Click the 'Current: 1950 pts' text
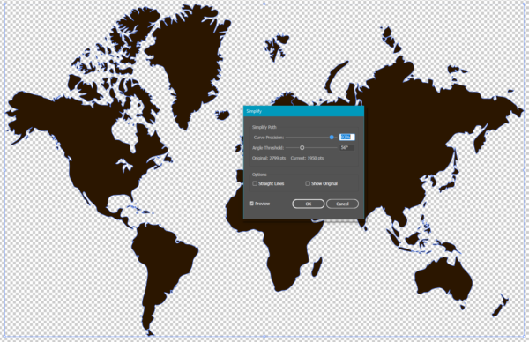The height and width of the screenshot is (342, 529). [307, 158]
